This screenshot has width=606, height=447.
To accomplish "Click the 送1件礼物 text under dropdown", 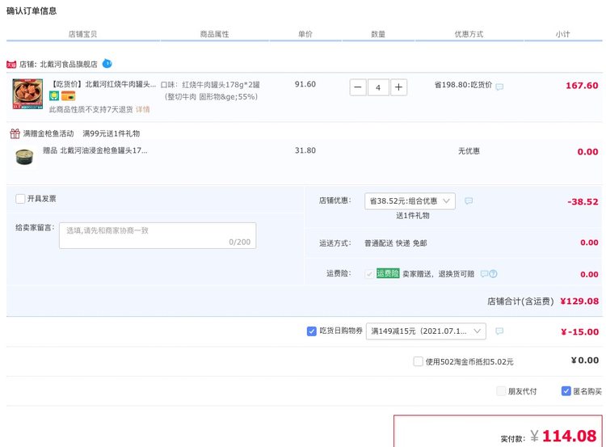I will (x=413, y=216).
